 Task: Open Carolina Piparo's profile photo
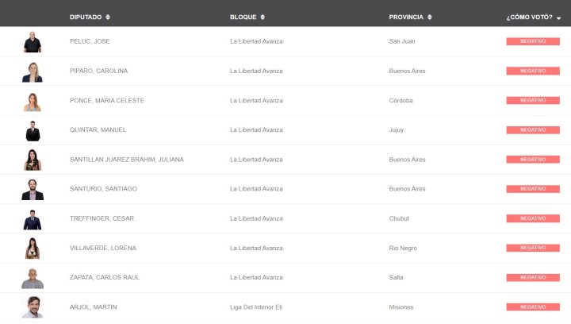(x=33, y=71)
